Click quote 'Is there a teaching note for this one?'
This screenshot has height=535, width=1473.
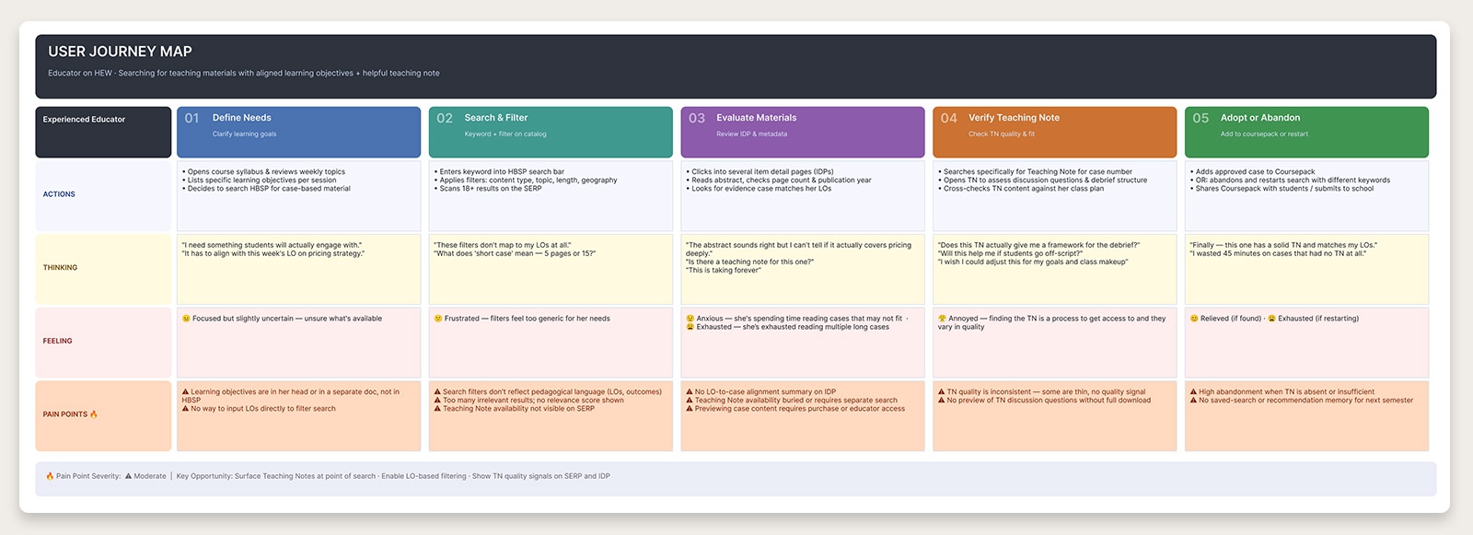[749, 262]
